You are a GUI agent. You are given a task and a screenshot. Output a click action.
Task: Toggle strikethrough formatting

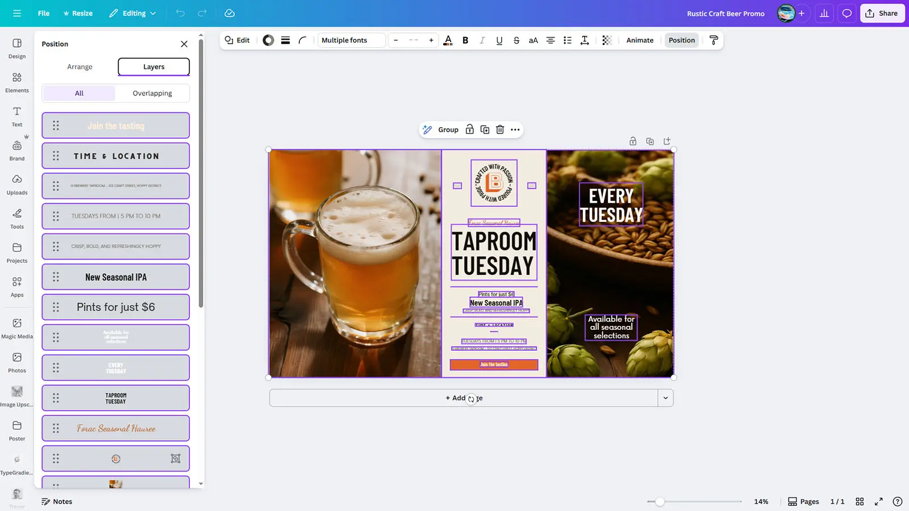(516, 40)
